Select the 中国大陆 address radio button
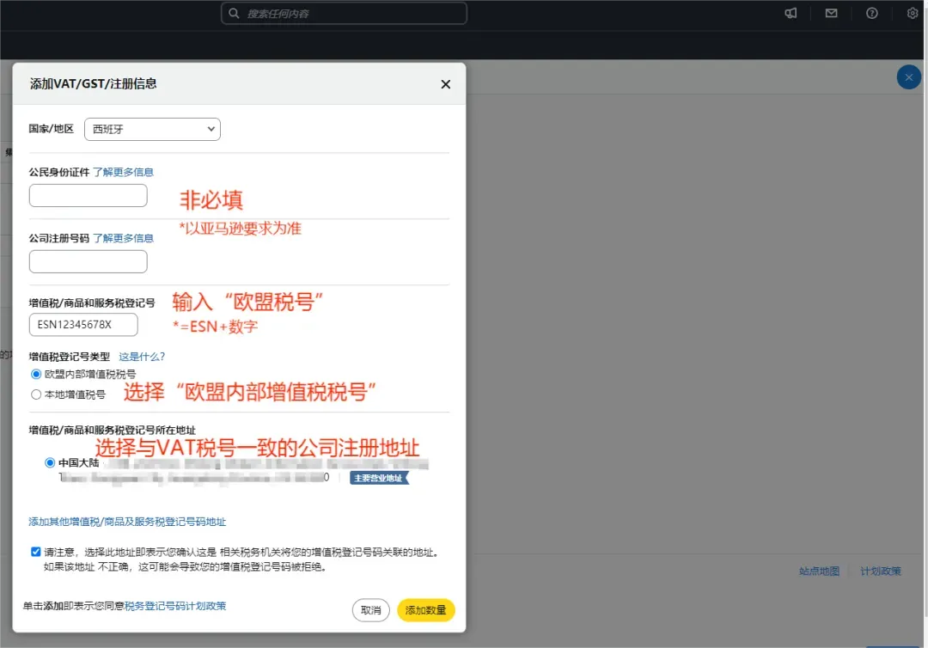Viewport: 928px width, 648px height. 50,462
